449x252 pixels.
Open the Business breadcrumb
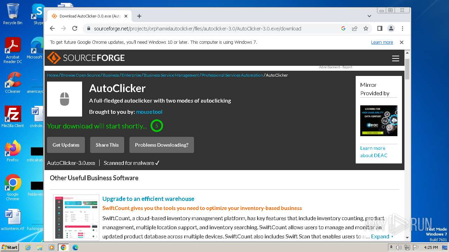111,75
